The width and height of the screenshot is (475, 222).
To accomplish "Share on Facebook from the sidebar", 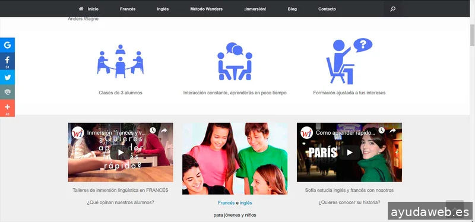I will click(x=7, y=61).
